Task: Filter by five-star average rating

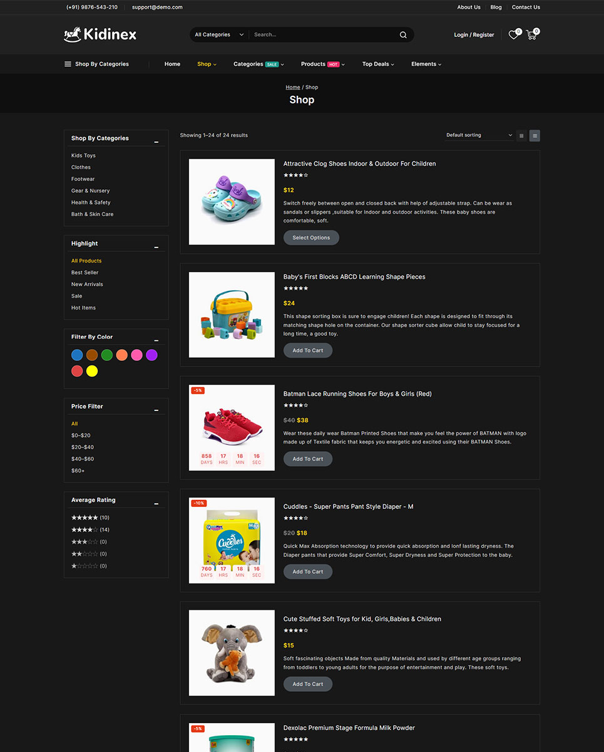Action: [84, 518]
